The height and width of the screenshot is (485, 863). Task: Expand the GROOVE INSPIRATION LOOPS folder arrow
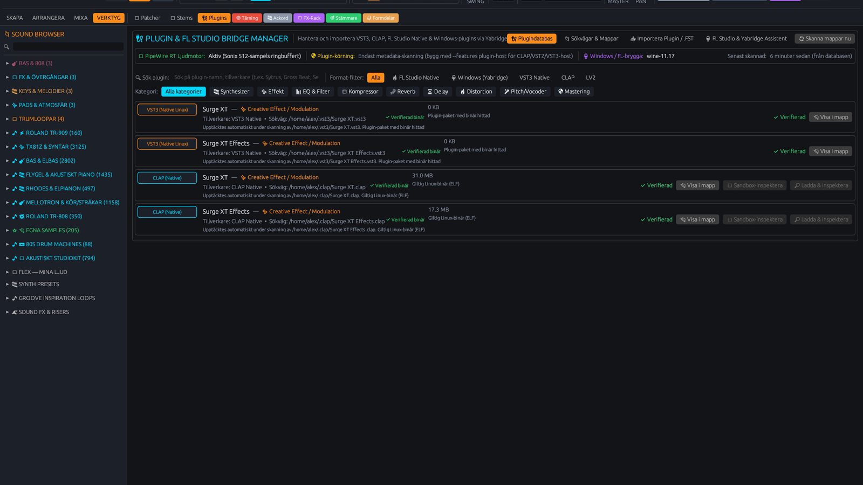click(8, 298)
